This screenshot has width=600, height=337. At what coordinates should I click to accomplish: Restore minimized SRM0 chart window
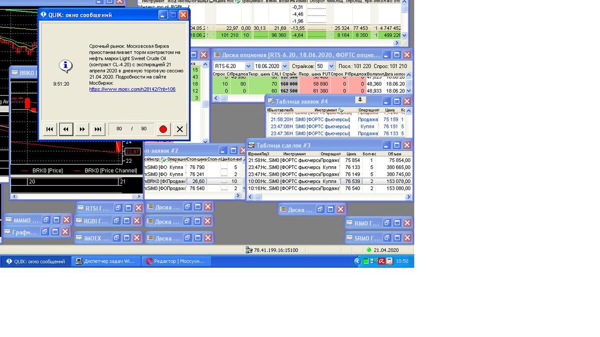[x=387, y=238]
